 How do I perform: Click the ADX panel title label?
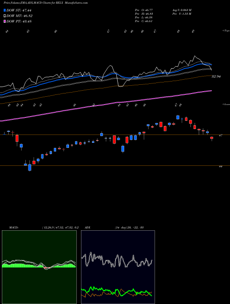pos(88,228)
